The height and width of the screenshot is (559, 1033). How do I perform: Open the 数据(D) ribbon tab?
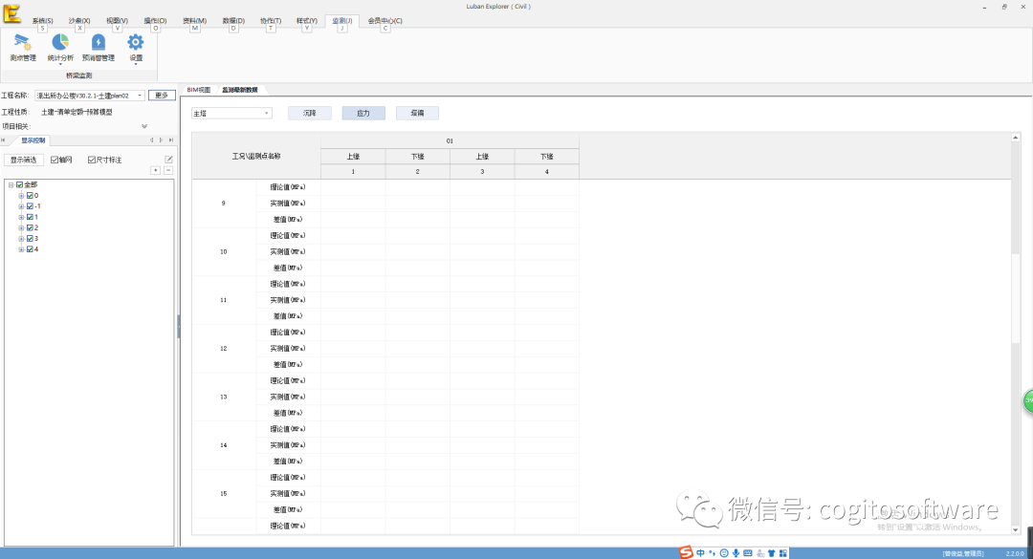[x=233, y=21]
